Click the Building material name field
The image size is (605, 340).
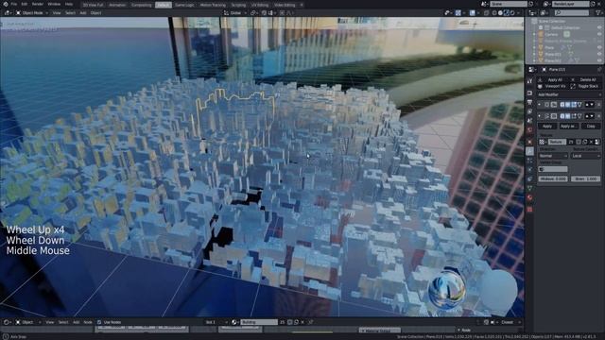[x=258, y=322]
